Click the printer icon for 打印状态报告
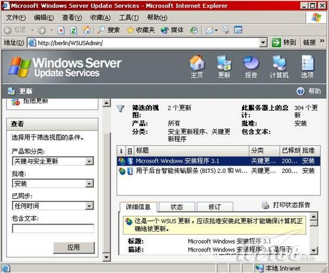The height and width of the screenshot is (273, 329). [265, 205]
